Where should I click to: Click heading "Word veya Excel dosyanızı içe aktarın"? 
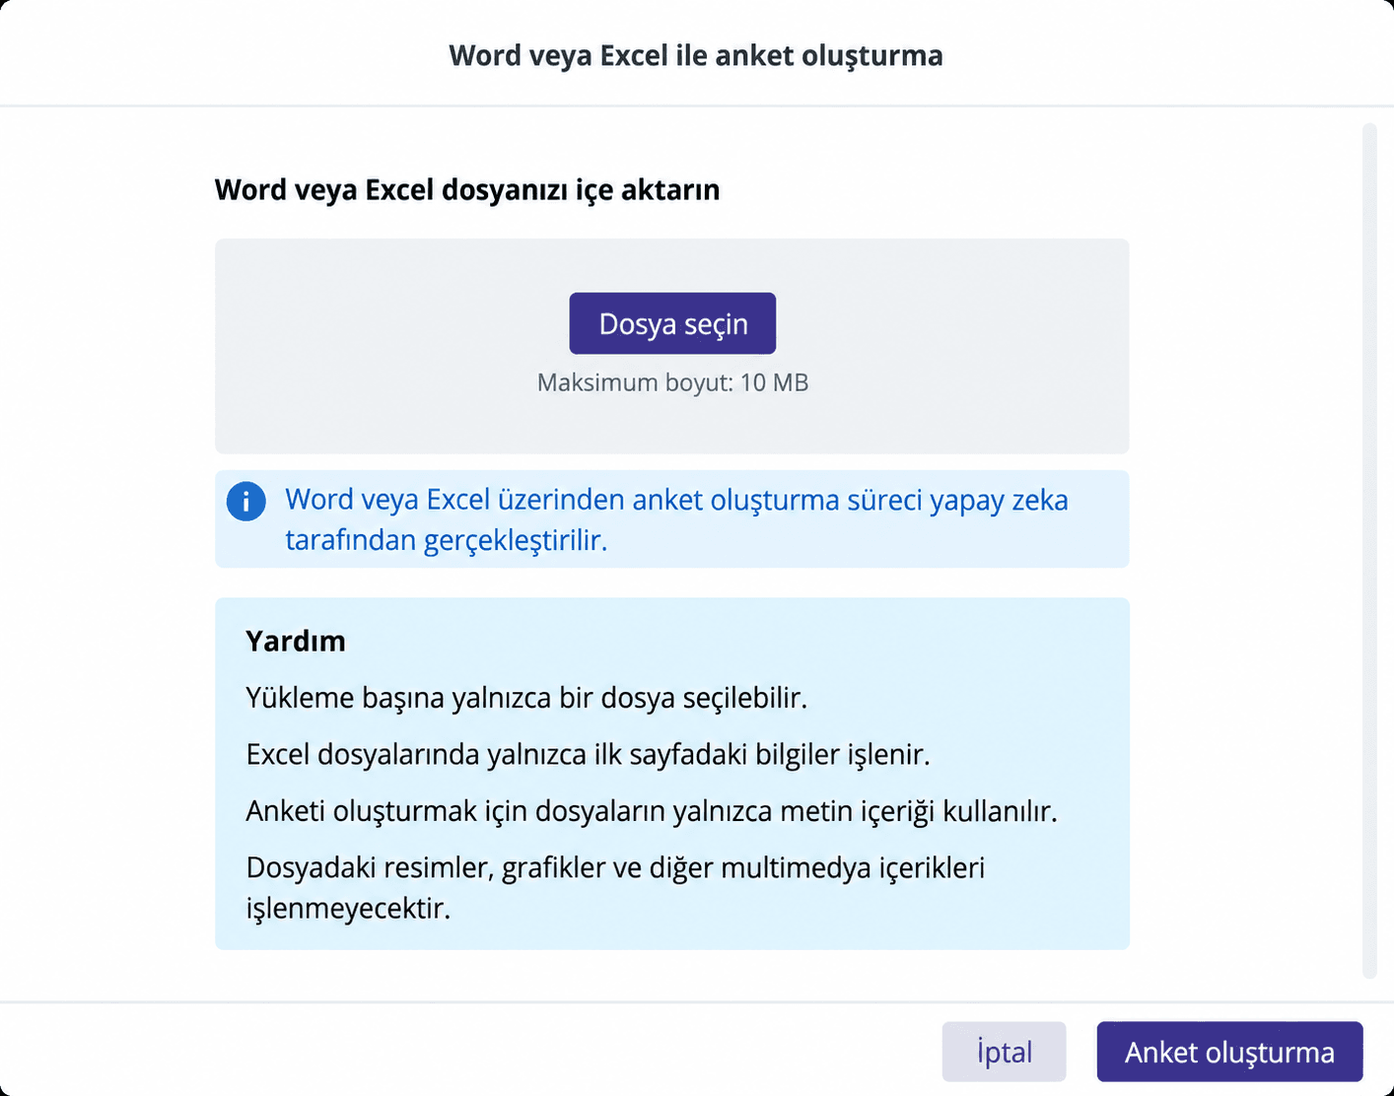[467, 189]
